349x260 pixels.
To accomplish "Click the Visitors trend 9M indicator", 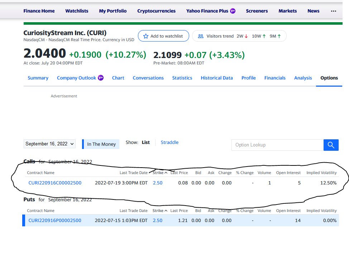I will coord(275,36).
